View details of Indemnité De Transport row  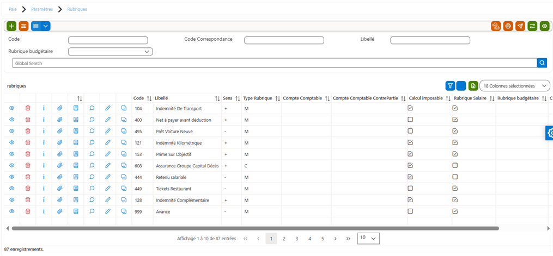pyautogui.click(x=11, y=108)
